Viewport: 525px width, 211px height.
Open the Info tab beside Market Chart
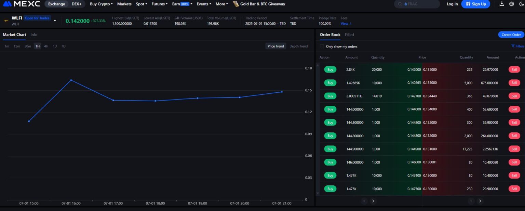(x=34, y=35)
